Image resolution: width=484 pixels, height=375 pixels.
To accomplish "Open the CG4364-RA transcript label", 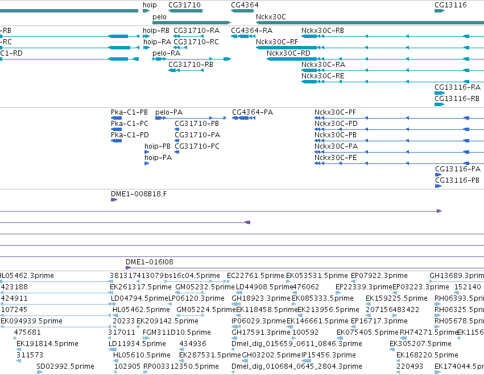I will (251, 31).
